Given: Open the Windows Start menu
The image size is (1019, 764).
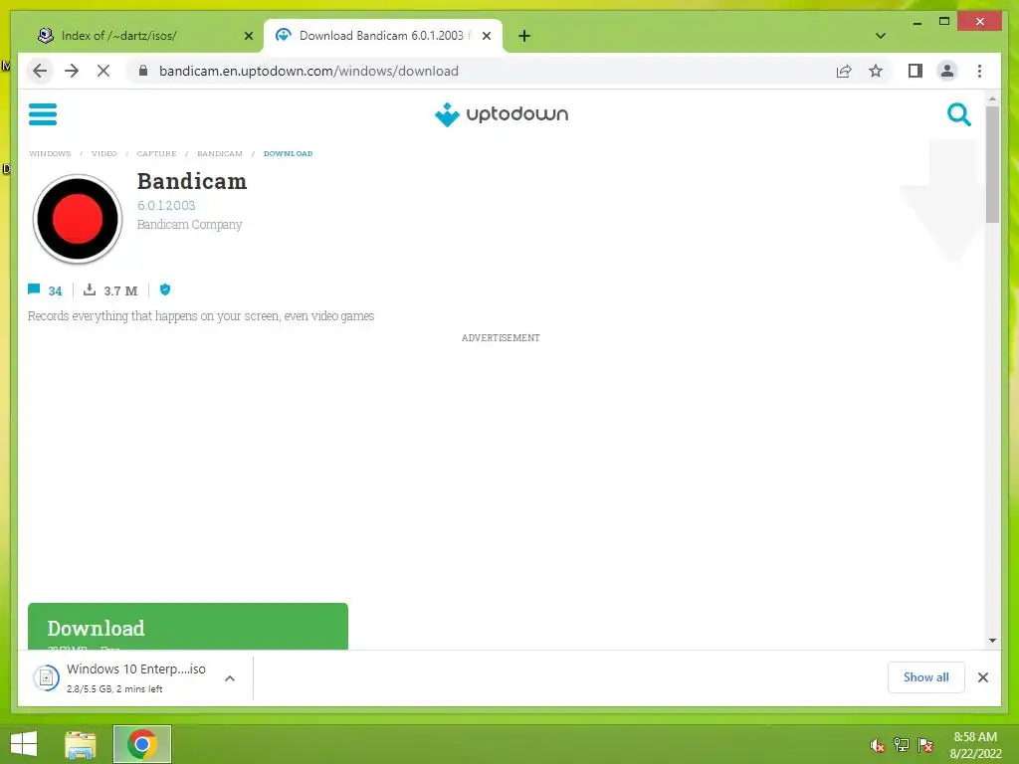Looking at the screenshot, I should pyautogui.click(x=24, y=744).
